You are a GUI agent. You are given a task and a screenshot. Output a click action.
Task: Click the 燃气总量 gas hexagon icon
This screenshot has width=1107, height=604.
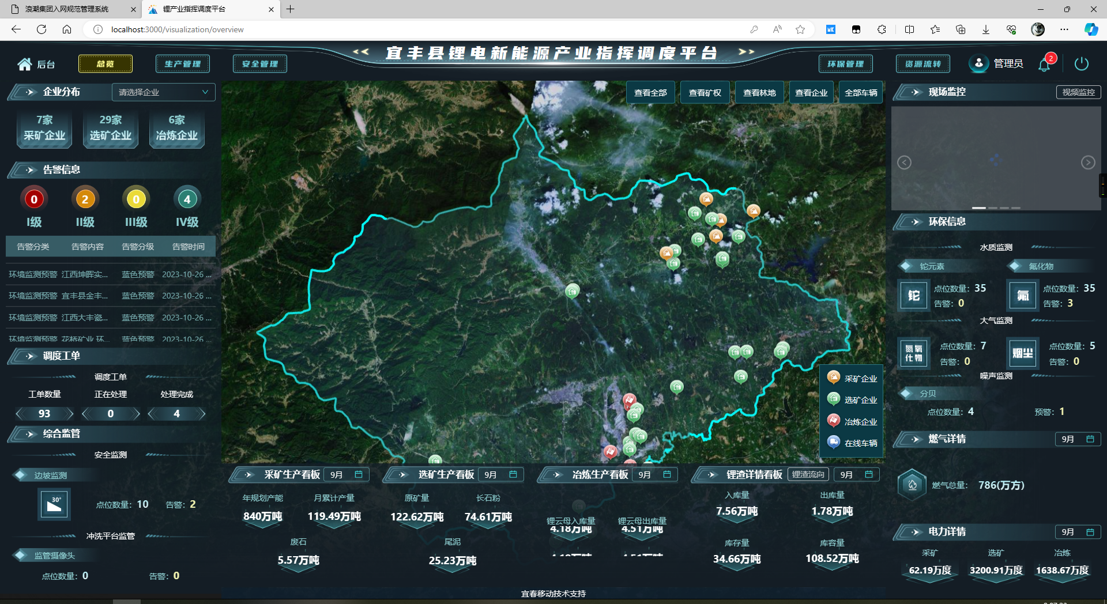(x=912, y=485)
